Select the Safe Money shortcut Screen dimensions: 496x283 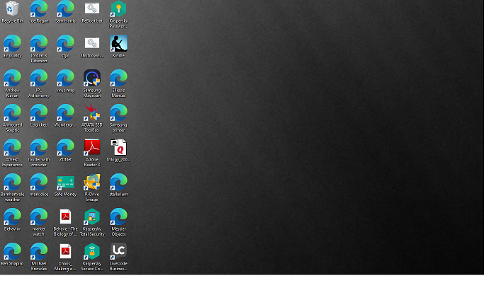[x=65, y=182]
